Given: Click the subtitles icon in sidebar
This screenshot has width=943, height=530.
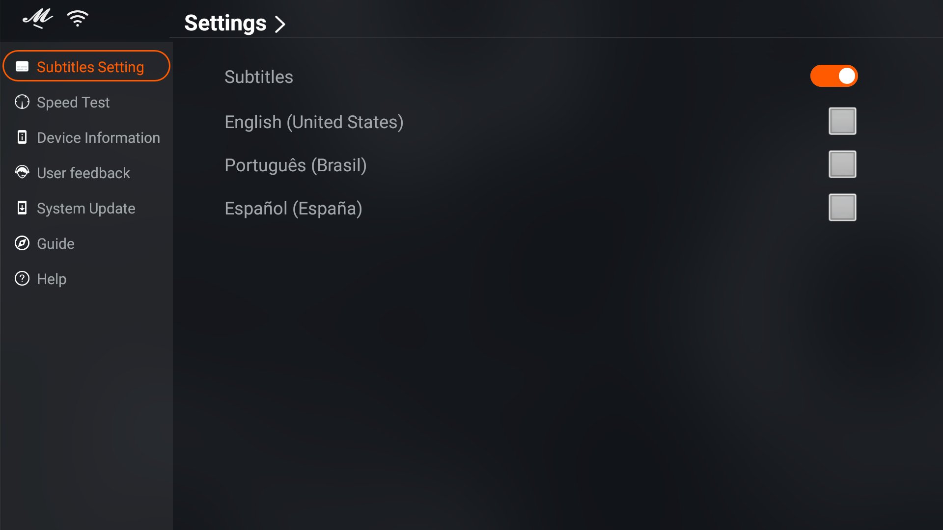Looking at the screenshot, I should (x=22, y=67).
